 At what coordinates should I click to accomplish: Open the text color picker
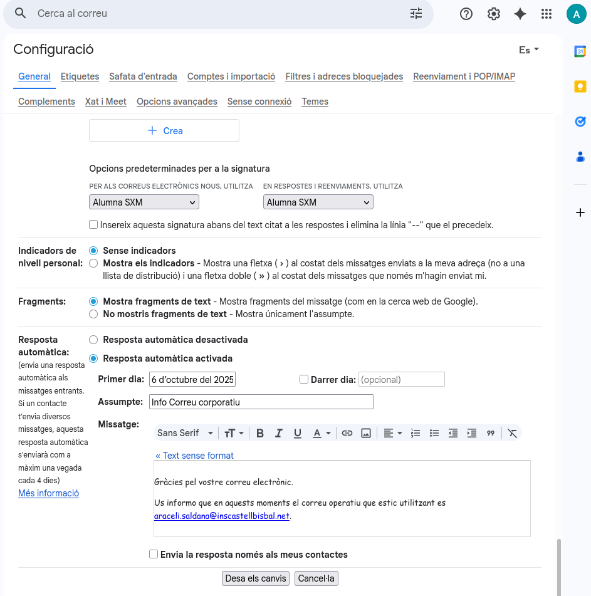(322, 433)
